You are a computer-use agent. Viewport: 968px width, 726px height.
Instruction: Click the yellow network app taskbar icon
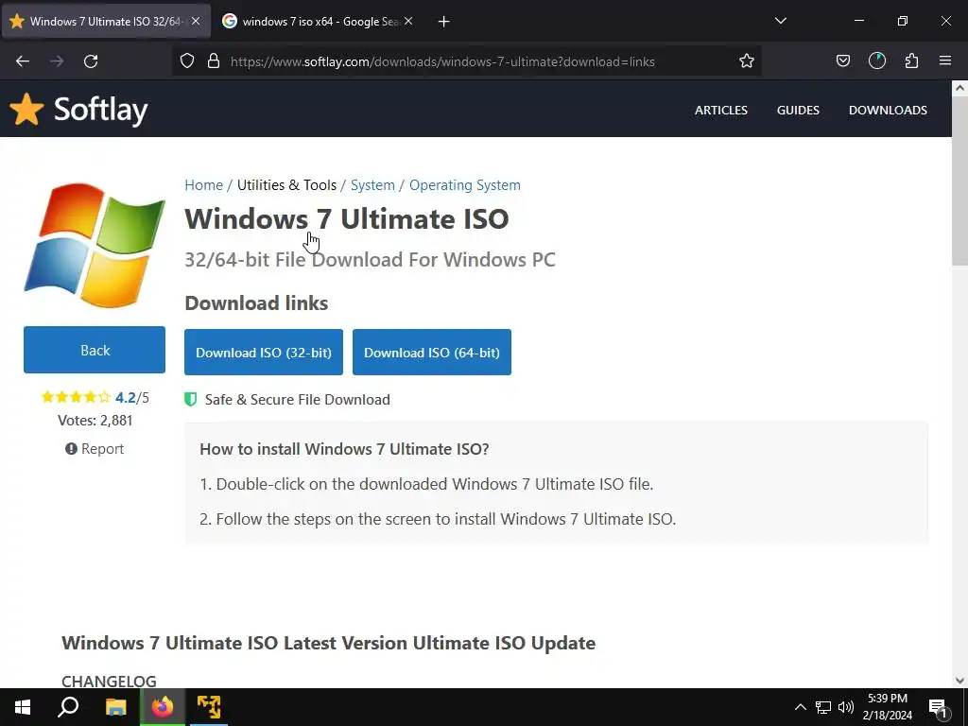coord(209,707)
